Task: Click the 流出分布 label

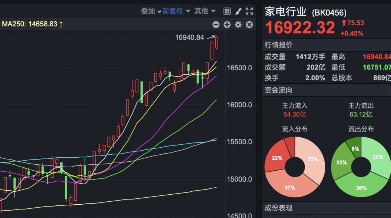Action: 361,129
